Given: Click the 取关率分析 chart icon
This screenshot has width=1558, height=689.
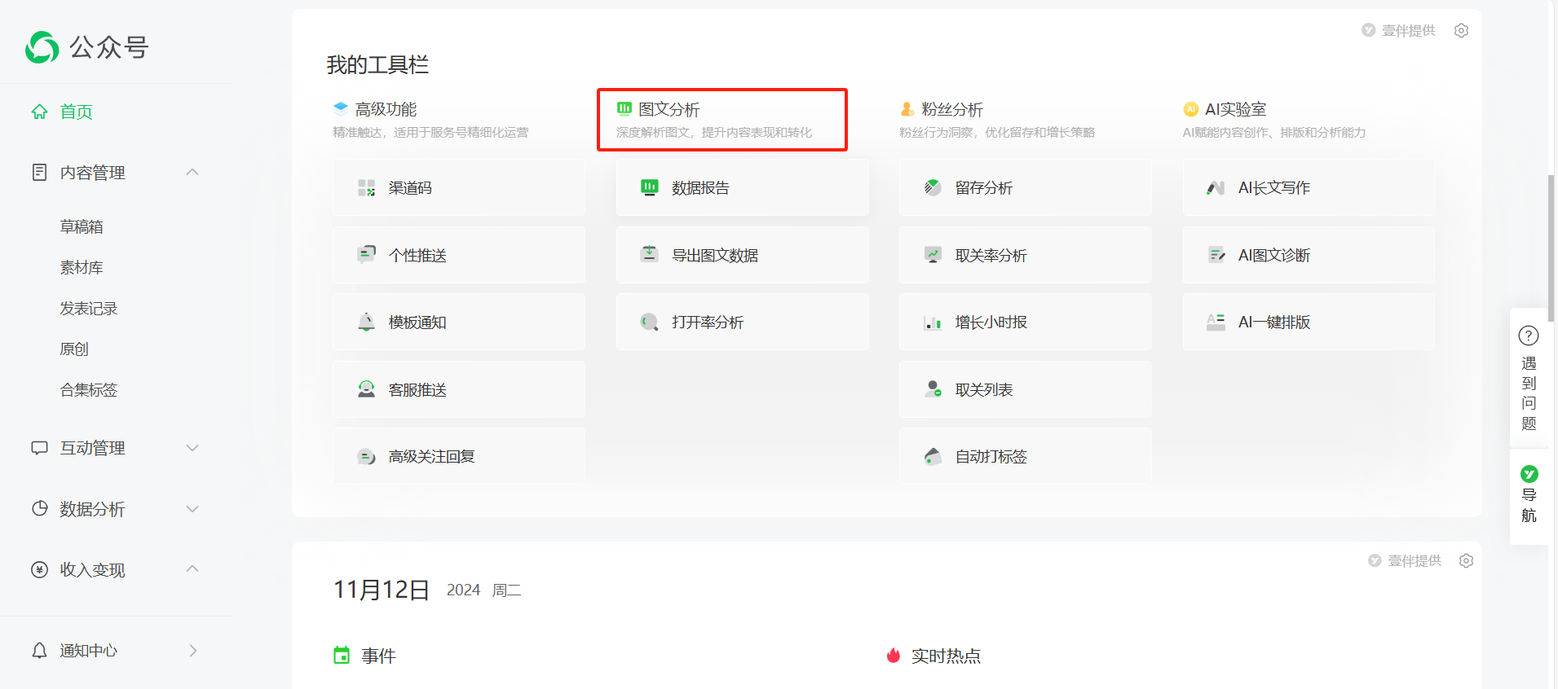Looking at the screenshot, I should click(933, 255).
